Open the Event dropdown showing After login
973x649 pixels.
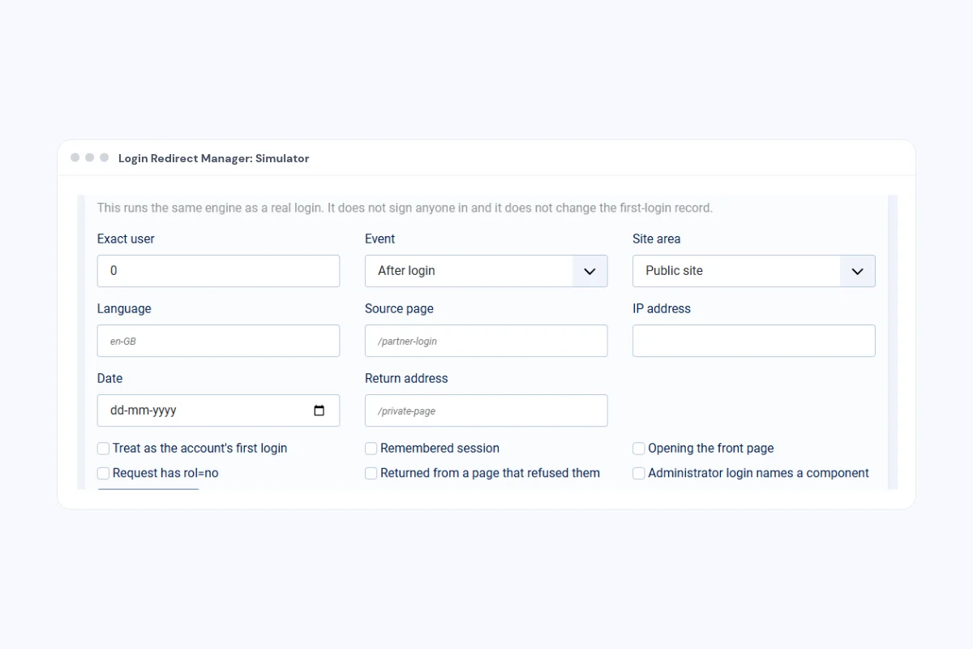point(486,271)
